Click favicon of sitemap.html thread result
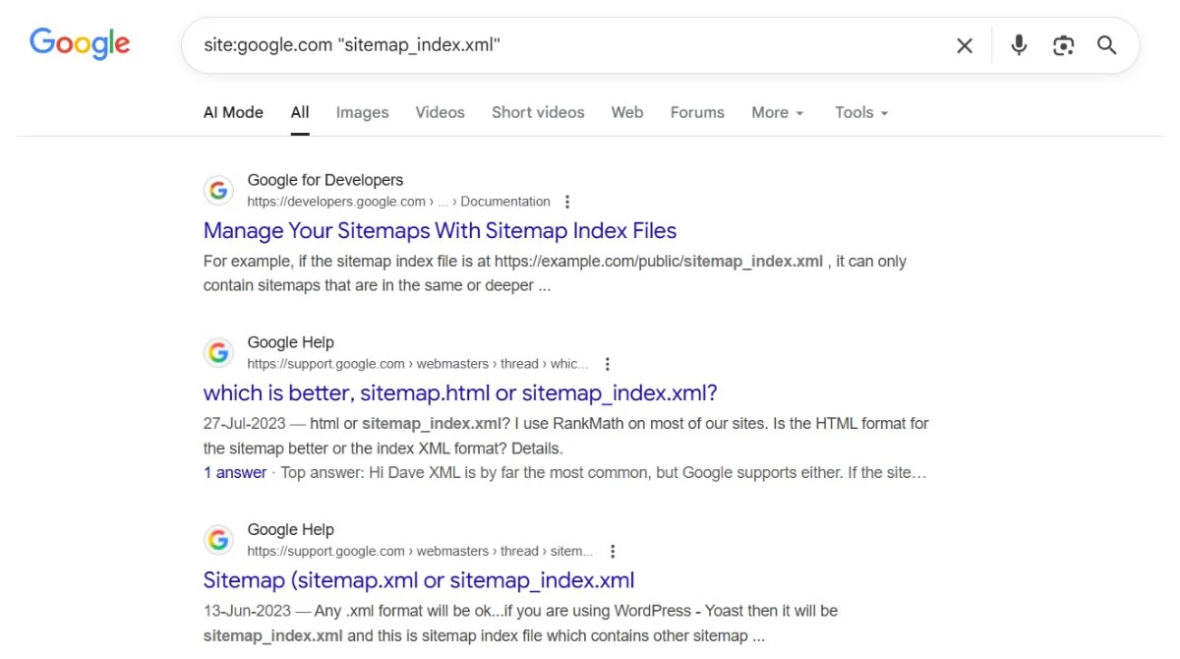Viewport: 1180px width, 659px height. (x=218, y=352)
